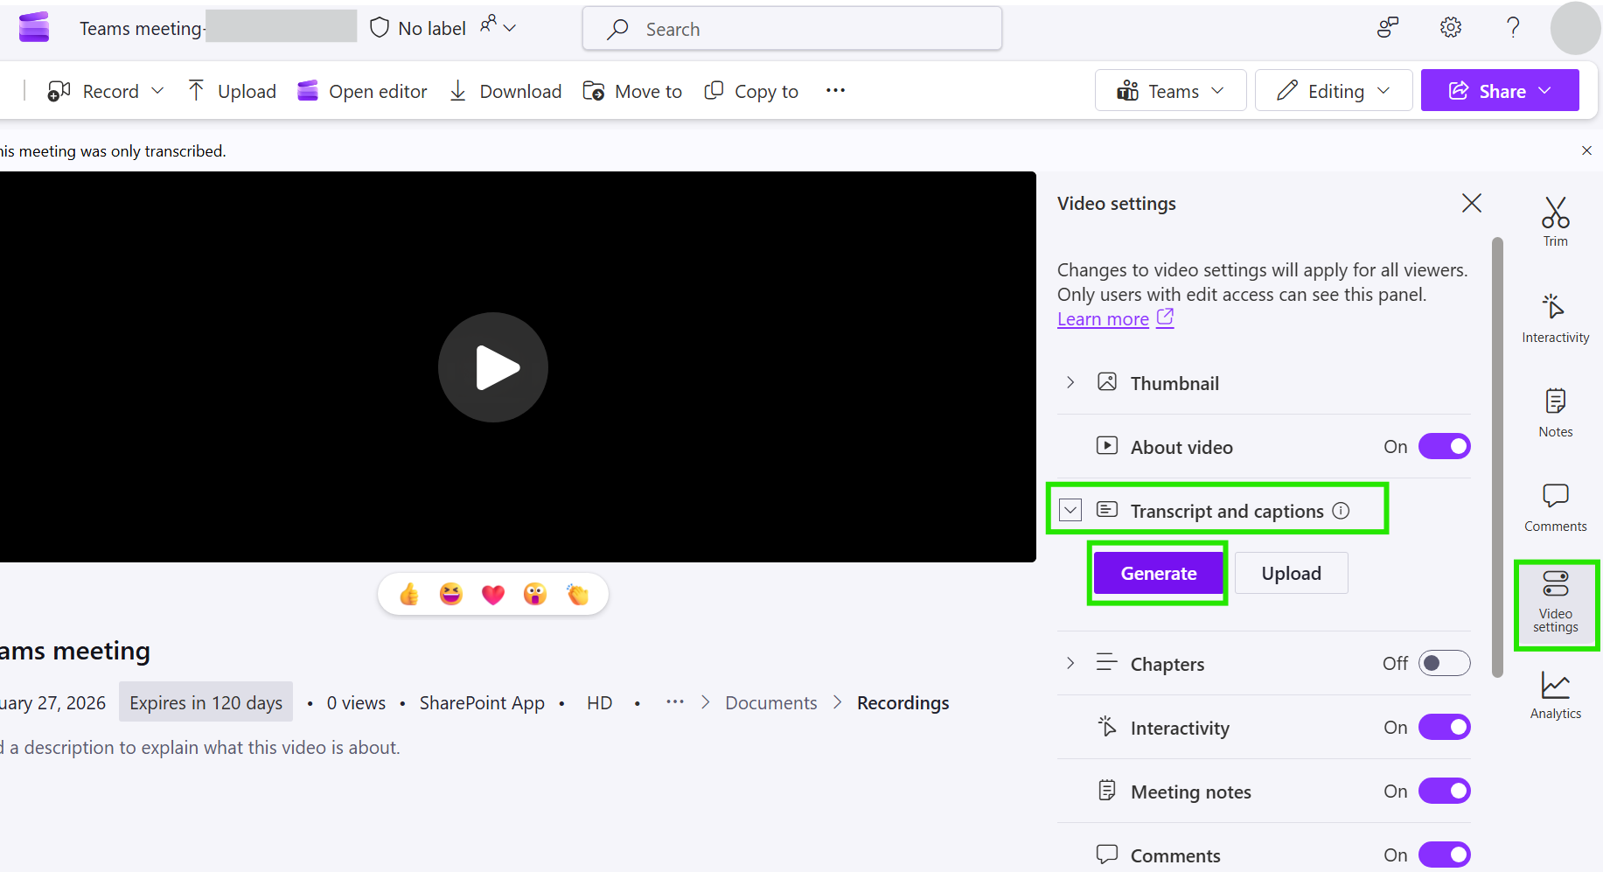Expand the Chapters section chevron
Viewport: 1603px width, 872px height.
point(1070,663)
